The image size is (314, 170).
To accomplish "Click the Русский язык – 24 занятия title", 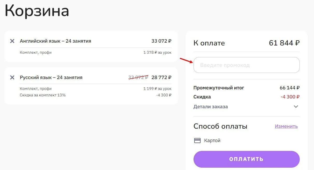I will [x=51, y=78].
